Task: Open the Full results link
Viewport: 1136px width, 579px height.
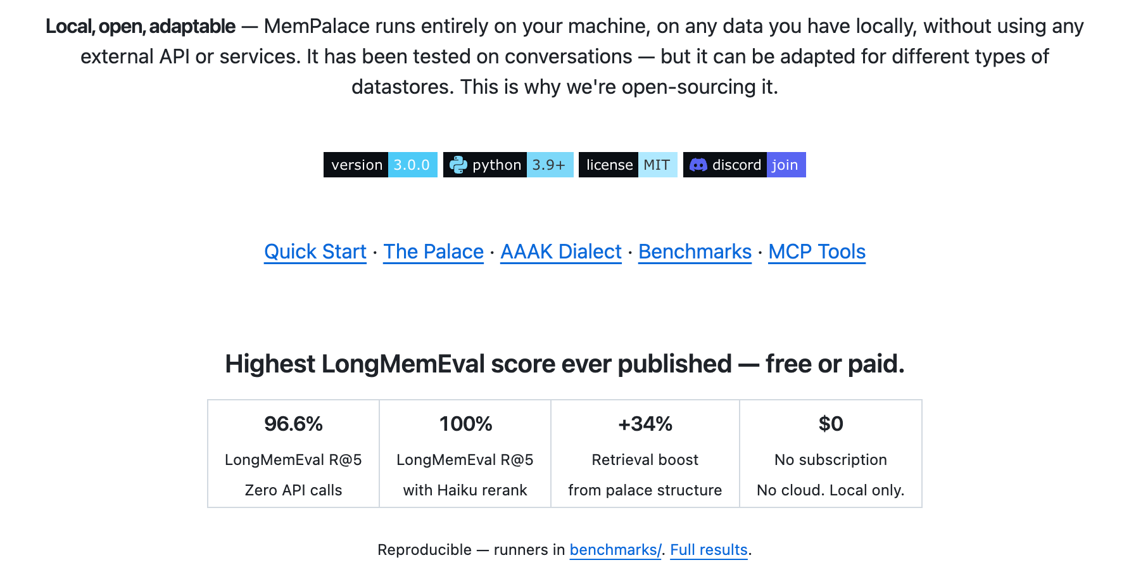Action: [709, 550]
